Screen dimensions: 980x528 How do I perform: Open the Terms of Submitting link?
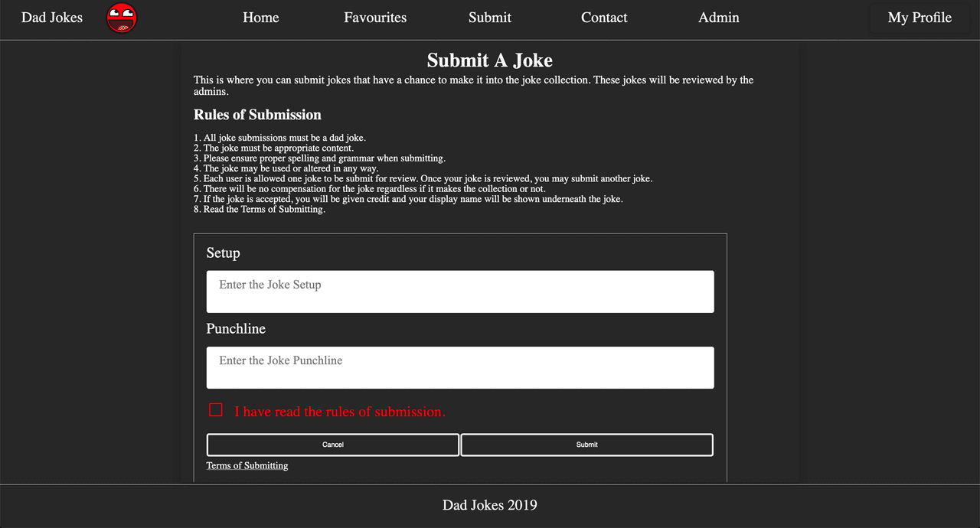tap(247, 465)
